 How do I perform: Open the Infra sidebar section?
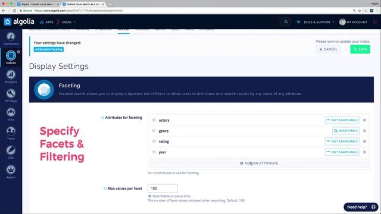(11, 115)
